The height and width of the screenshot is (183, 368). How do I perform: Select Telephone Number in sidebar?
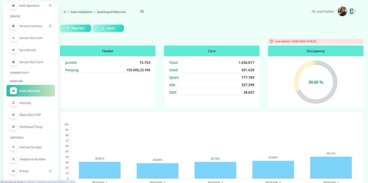click(x=32, y=159)
